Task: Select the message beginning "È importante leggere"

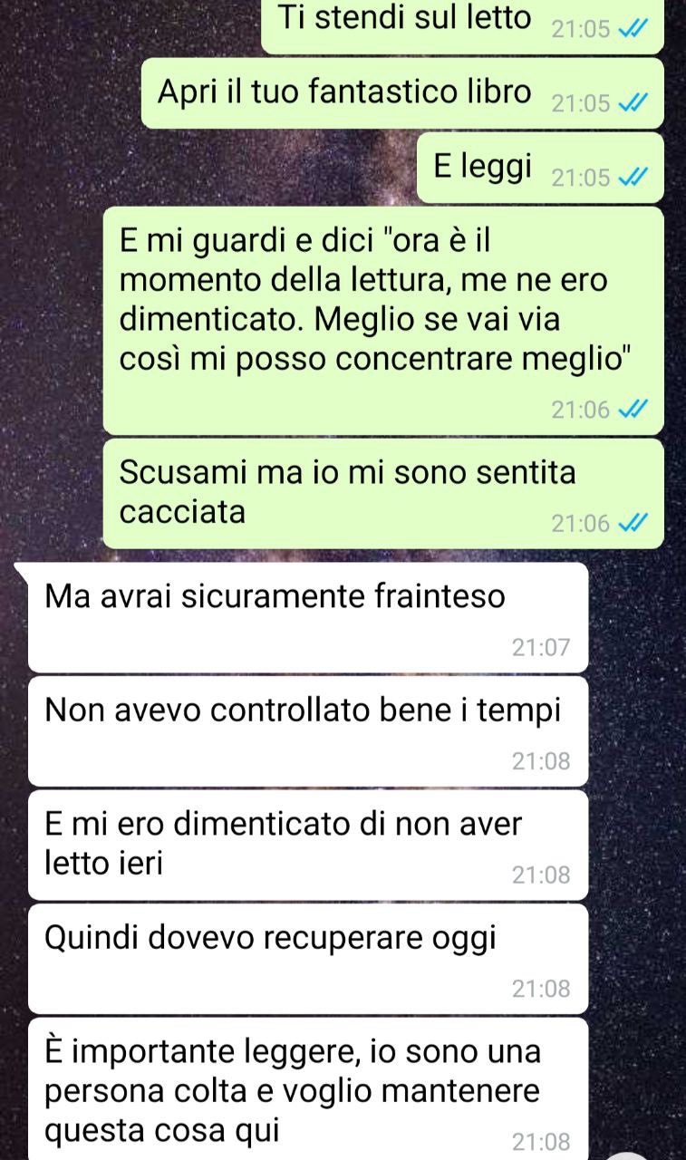Action: point(308,1088)
